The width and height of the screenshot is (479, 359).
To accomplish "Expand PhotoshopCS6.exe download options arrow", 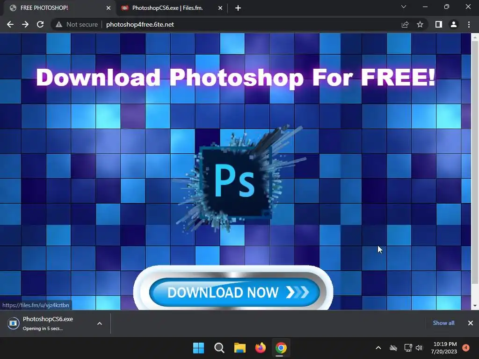I will [100, 323].
